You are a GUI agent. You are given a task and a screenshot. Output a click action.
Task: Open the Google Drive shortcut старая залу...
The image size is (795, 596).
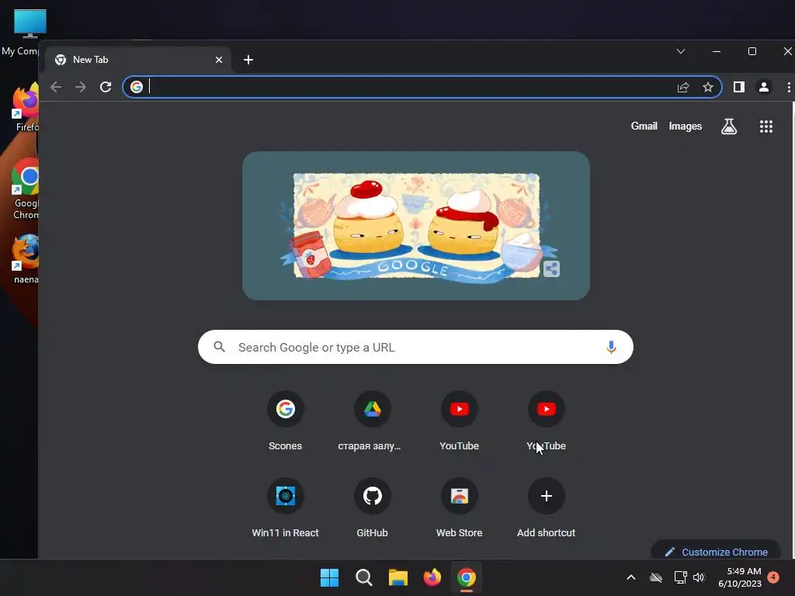(372, 421)
